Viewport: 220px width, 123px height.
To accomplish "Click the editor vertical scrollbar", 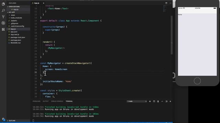I will (172, 35).
